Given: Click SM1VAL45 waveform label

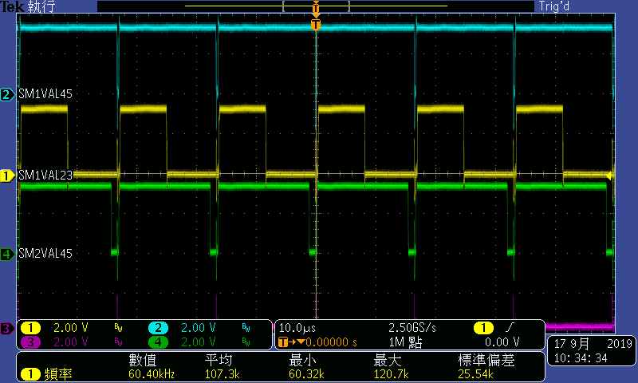Looking at the screenshot, I should (x=45, y=94).
